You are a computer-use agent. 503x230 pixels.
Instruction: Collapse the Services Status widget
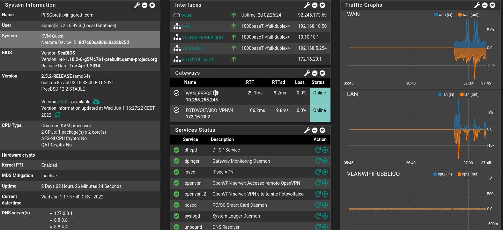click(x=315, y=130)
